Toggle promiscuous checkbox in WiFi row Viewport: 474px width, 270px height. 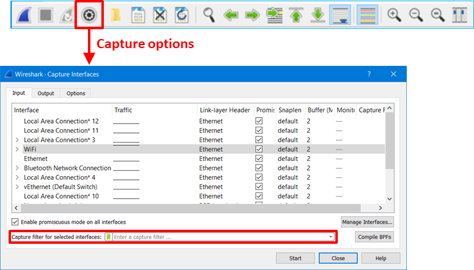tap(259, 149)
